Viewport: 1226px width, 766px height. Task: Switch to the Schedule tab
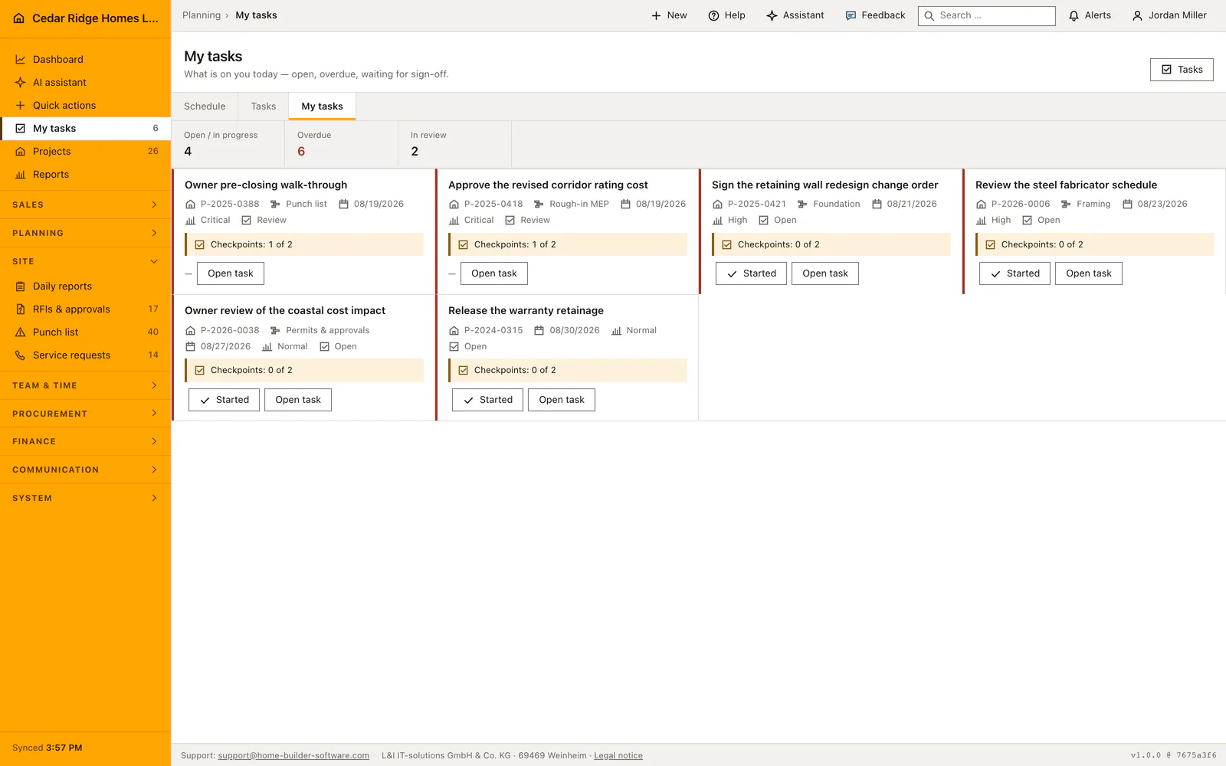point(205,106)
